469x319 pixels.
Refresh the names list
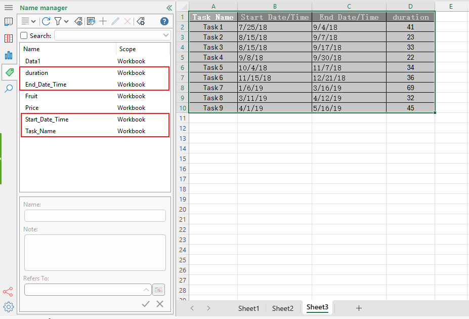click(x=46, y=21)
